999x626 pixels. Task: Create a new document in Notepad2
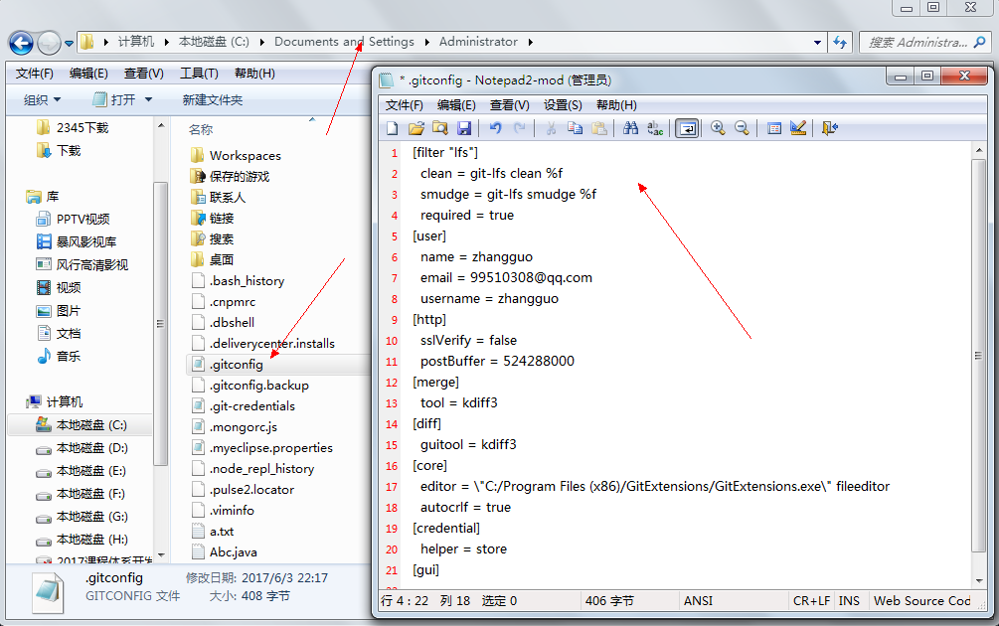coord(392,128)
